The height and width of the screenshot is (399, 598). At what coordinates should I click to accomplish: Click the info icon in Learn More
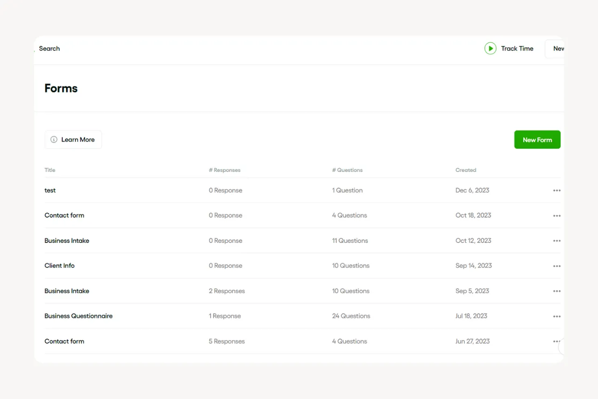[54, 140]
